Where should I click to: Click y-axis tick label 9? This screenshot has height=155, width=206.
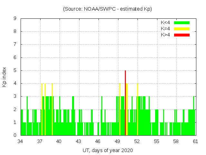tap(15, 19)
